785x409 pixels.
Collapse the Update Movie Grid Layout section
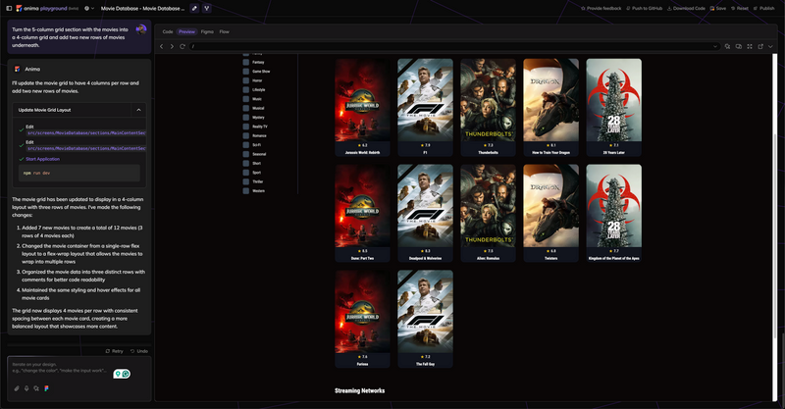pos(138,110)
